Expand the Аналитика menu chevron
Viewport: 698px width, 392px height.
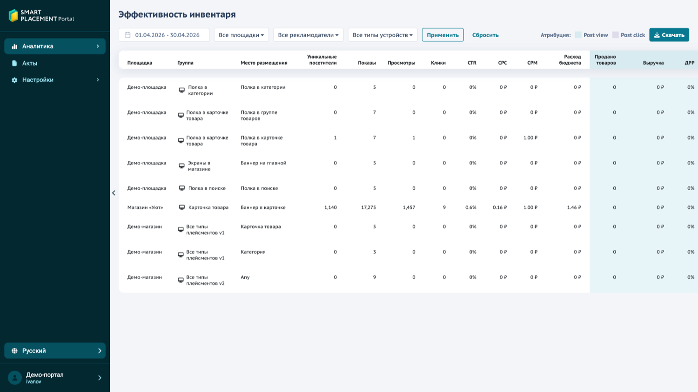(x=98, y=47)
